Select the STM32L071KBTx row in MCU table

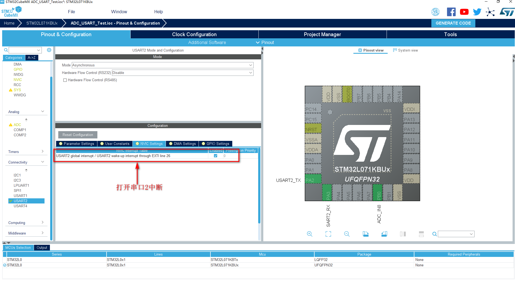point(258,260)
